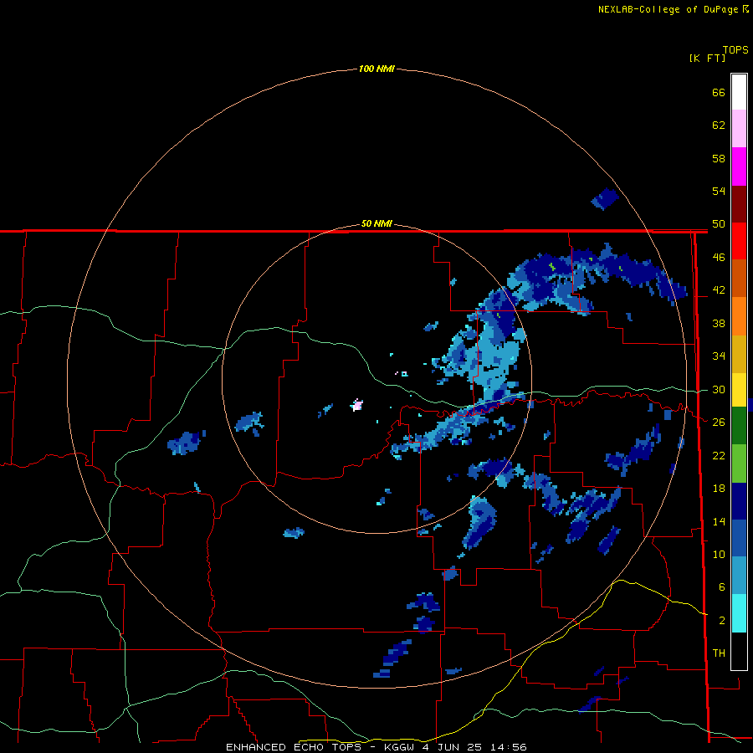Click the 50 NMI range ring label

point(376,223)
